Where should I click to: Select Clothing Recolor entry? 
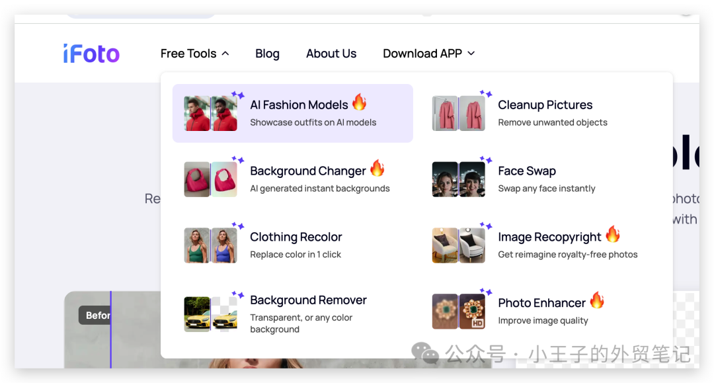tap(293, 245)
